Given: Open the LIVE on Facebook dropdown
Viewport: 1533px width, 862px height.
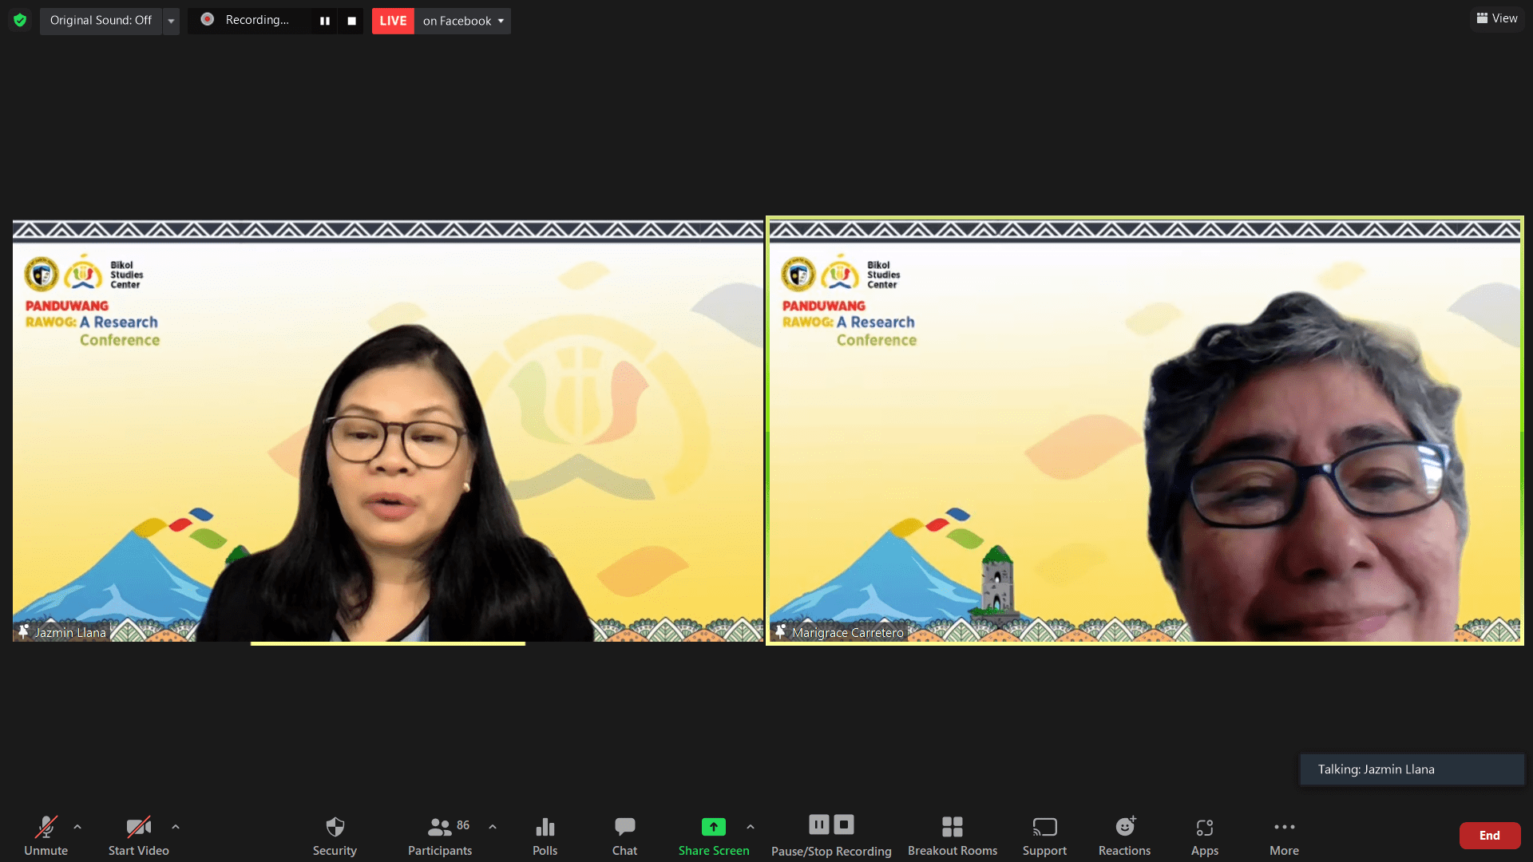Looking at the screenshot, I should (463, 21).
